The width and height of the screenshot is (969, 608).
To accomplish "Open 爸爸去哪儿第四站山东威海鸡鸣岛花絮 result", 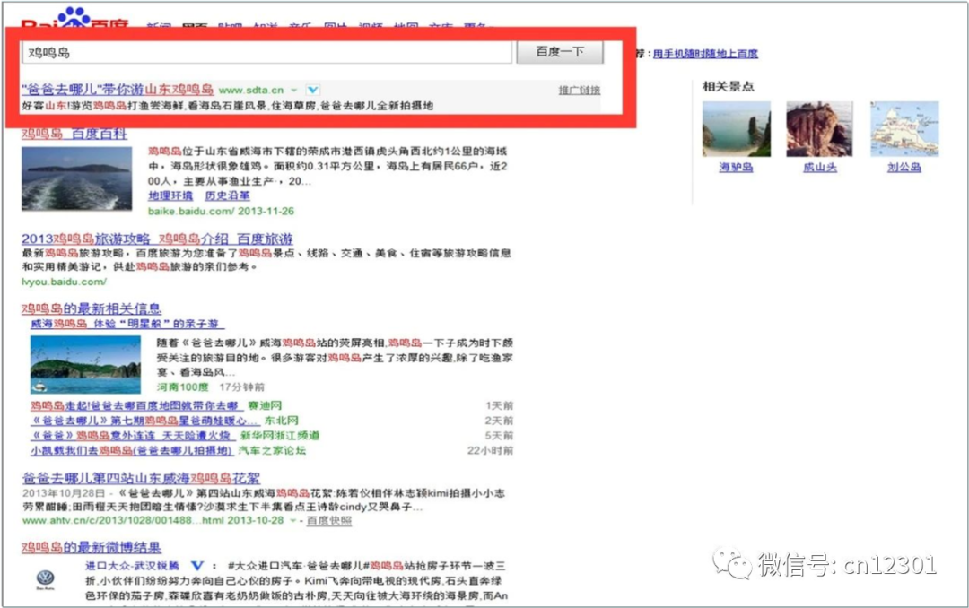I will click(x=141, y=478).
